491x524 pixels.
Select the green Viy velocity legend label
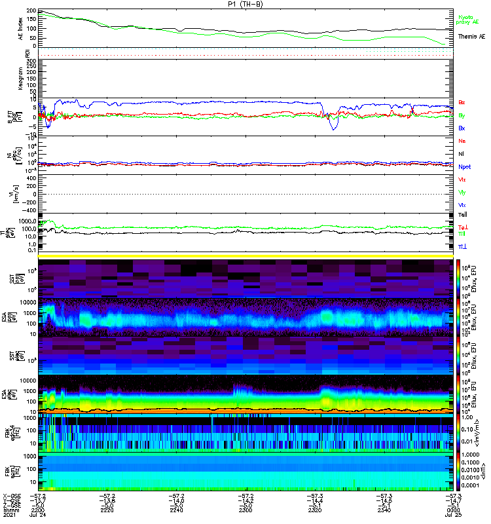(462, 193)
